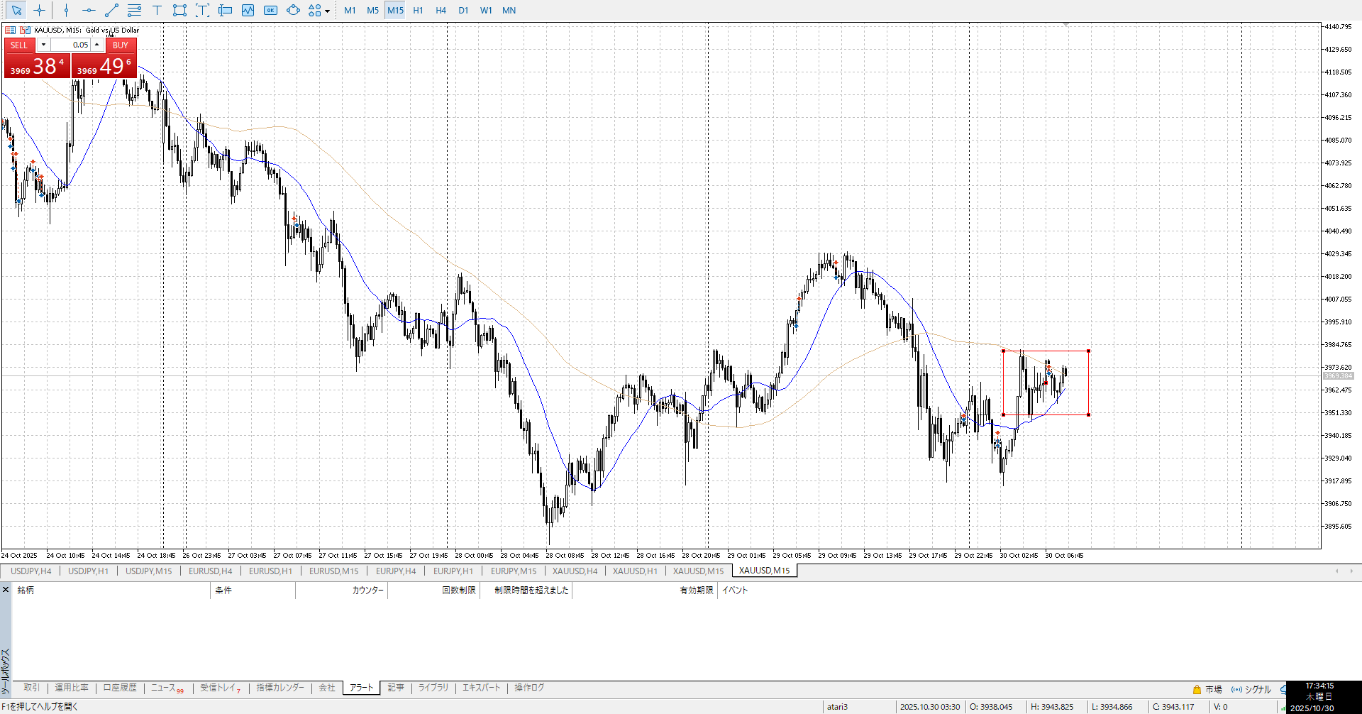
Task: Switch to the 口座履歴 tab
Action: point(120,688)
